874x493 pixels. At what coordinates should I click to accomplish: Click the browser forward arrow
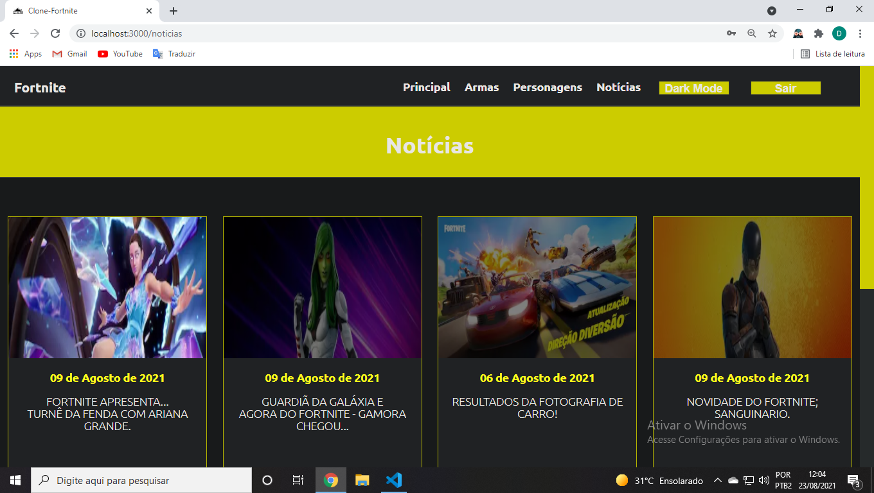pos(35,33)
